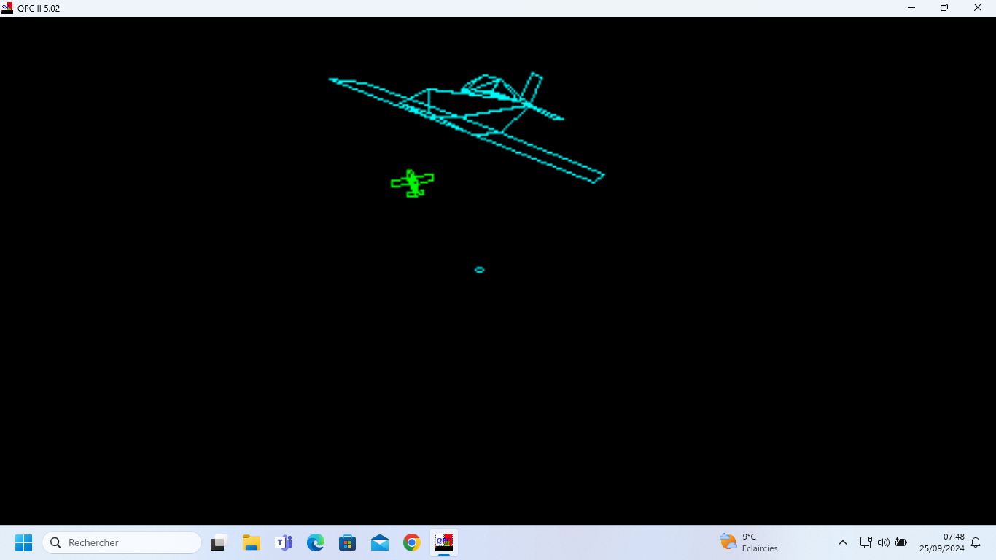Open the Mail app from the taskbar

pos(380,542)
